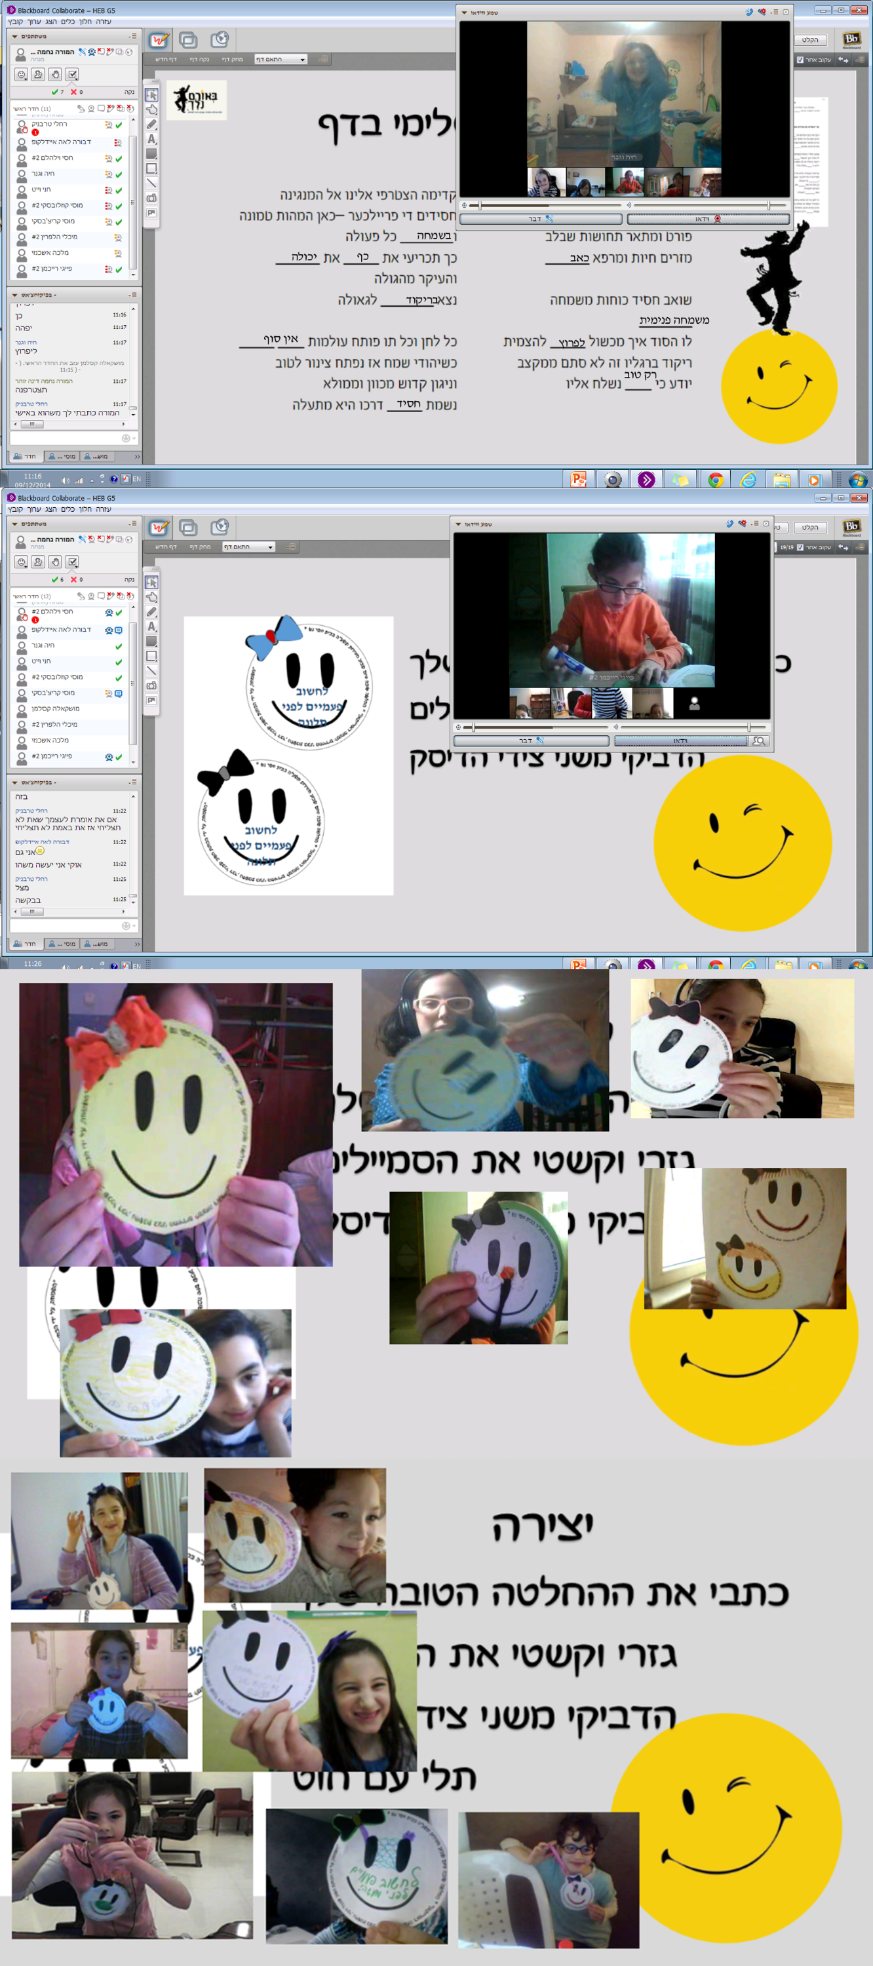Image resolution: width=873 pixels, height=1966 pixels.
Task: Choose the pointer hand tool in upper window
Action: 151,110
